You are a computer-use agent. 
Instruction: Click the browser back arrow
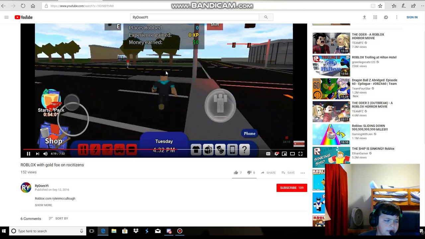tap(4, 6)
